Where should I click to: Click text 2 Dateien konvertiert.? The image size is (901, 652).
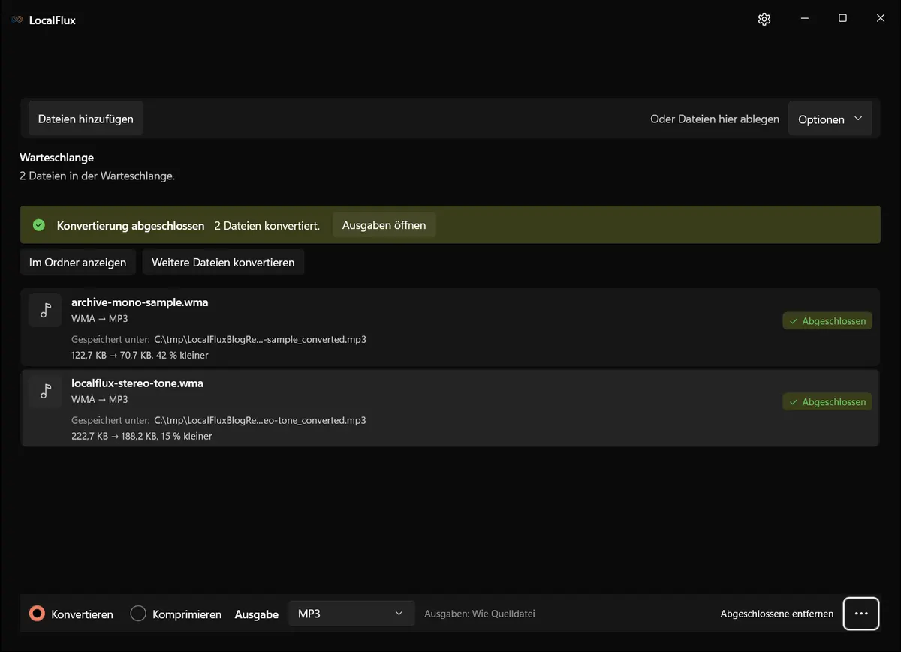point(267,226)
